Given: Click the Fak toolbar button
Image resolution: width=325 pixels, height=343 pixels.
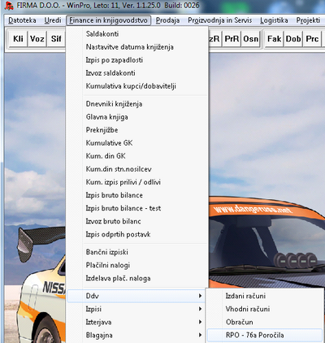Looking at the screenshot, I should click(275, 39).
